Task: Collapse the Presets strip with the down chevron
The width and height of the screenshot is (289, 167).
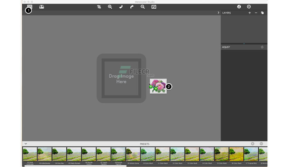Action: click(x=26, y=144)
